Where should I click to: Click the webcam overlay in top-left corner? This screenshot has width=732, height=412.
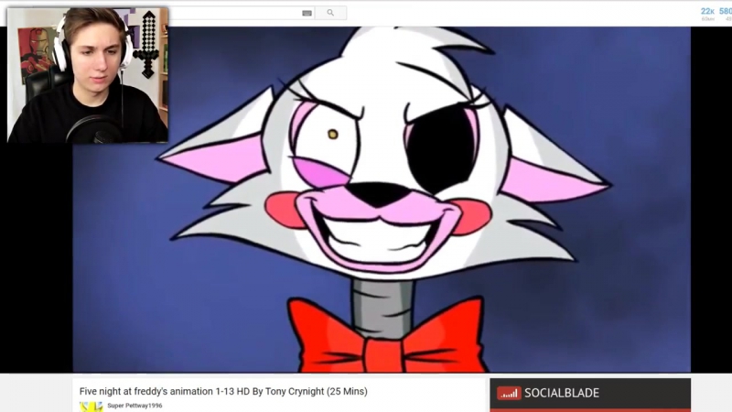(x=88, y=75)
